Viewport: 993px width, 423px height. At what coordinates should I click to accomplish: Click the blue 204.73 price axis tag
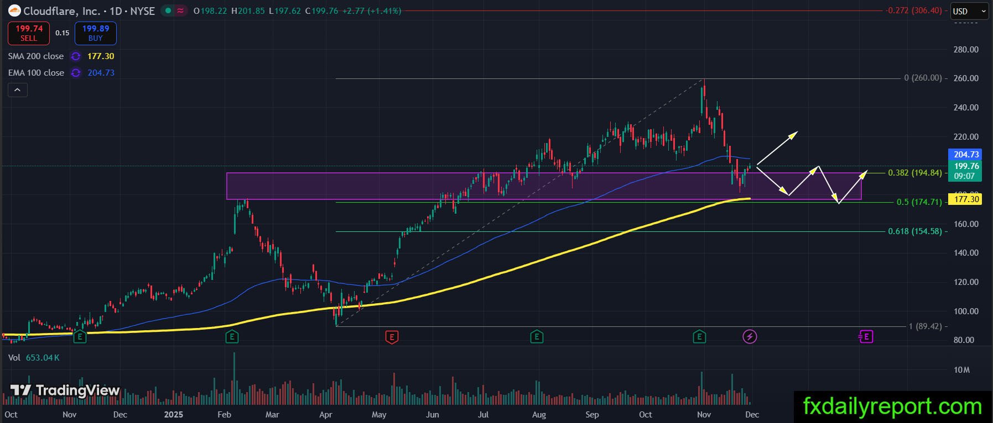coord(965,155)
